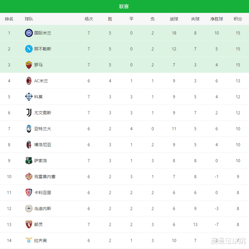
Task: Click the Bologna (博洛尼亚) badge icon
Action: [28, 145]
